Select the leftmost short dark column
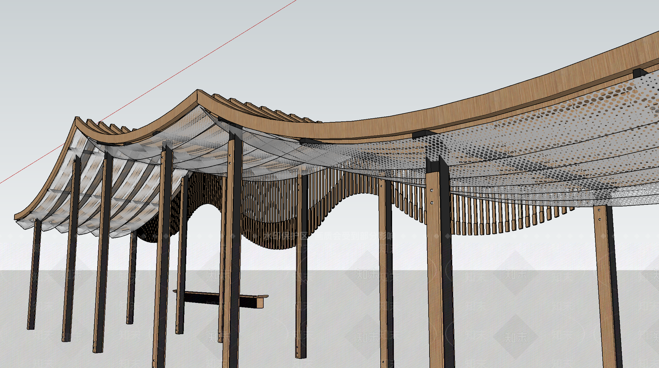Screen dimensions: 659x368 (34, 274)
